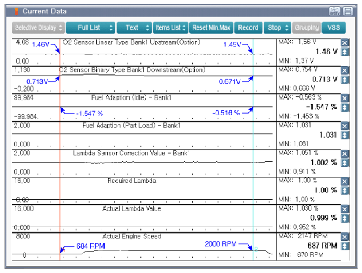362x273 pixels.
Task: Click the Retry icon in title bar
Action: (334, 11)
